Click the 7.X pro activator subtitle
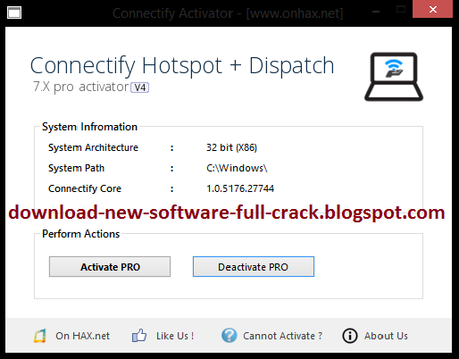Screen dimensions: 459x359 click(81, 87)
